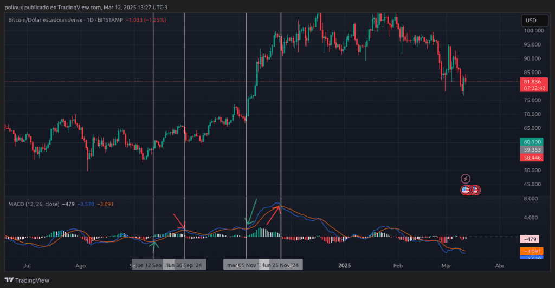The height and width of the screenshot is (288, 555).
Task: Click the leftmost US flag event icon
Action: point(465,190)
